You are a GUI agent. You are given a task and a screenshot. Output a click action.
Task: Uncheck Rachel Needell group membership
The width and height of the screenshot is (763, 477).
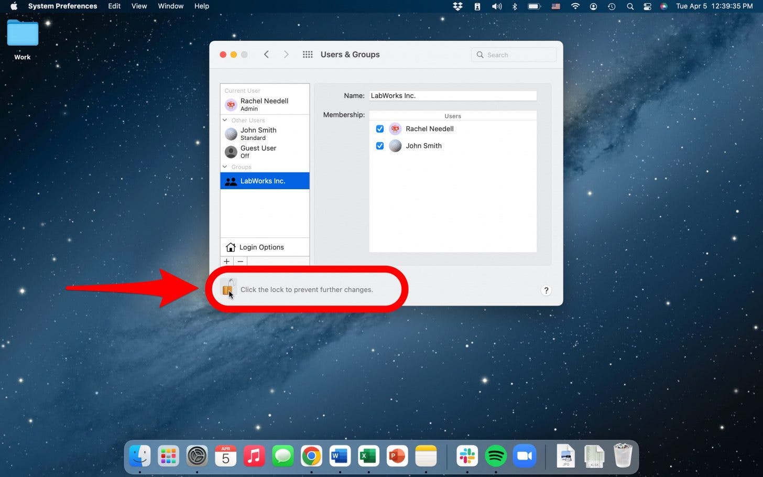(x=380, y=129)
